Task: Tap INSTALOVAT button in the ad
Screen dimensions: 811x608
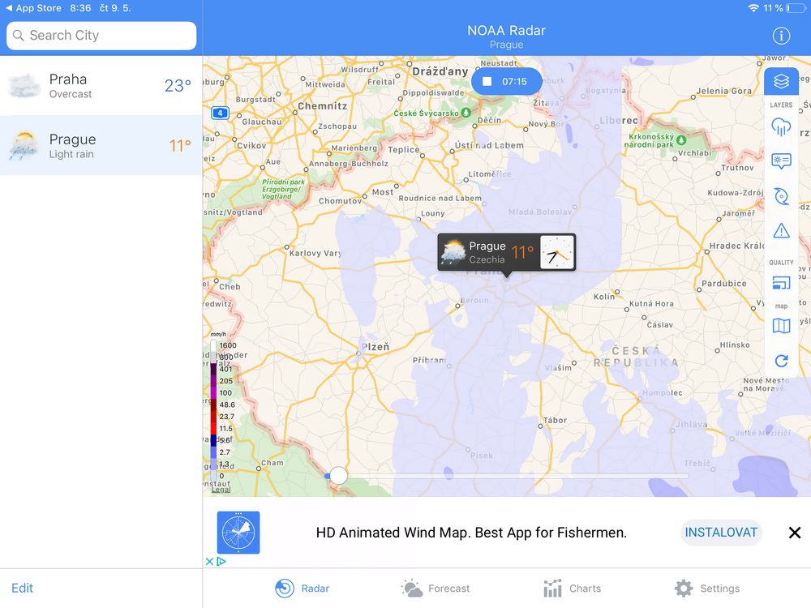Action: click(721, 533)
